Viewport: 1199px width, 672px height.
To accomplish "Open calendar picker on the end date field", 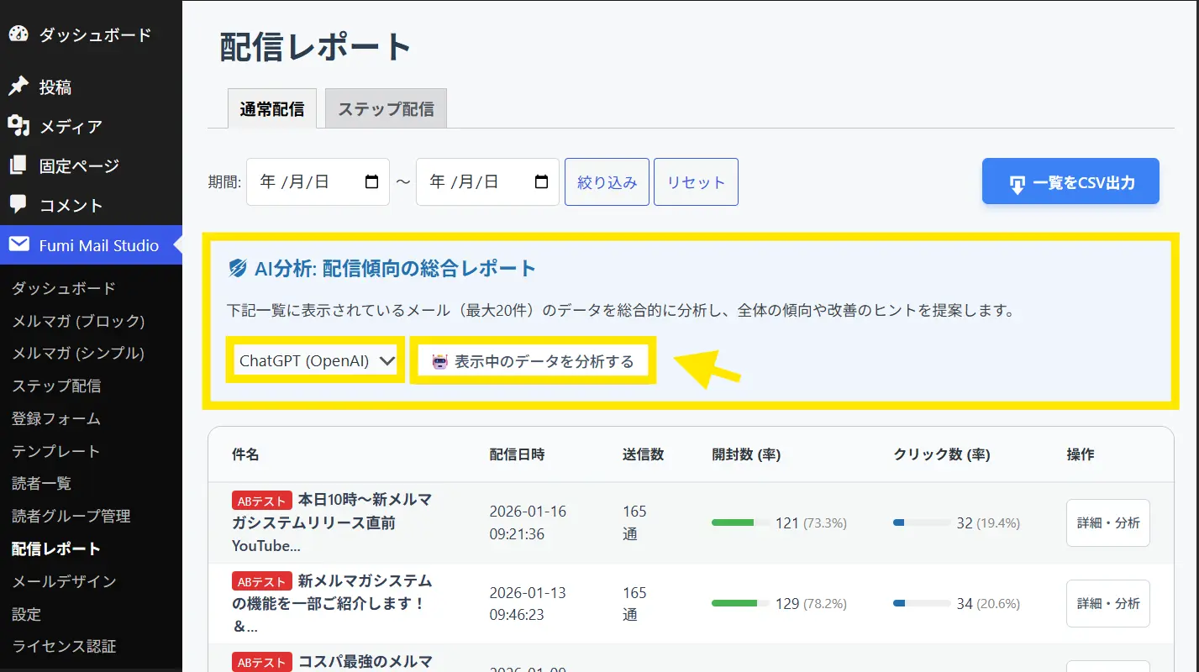I will click(x=541, y=181).
